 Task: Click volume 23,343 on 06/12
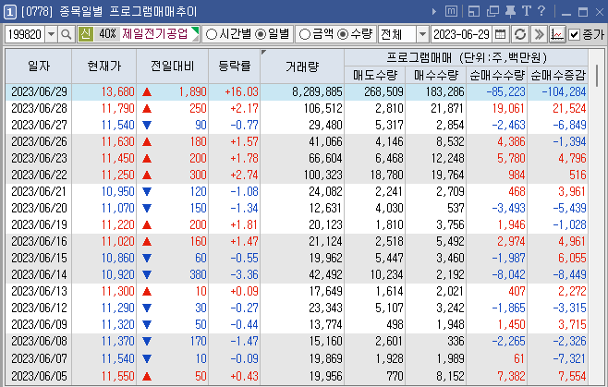coord(325,308)
